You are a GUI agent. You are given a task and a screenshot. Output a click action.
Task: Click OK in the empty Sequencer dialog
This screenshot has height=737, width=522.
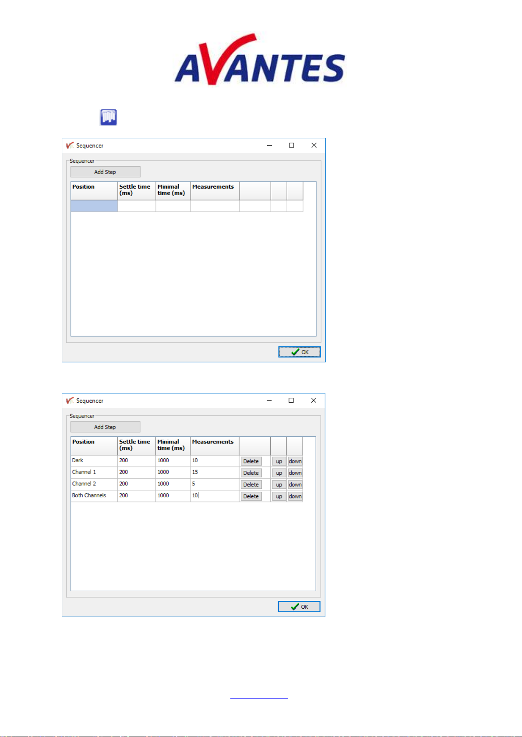(300, 352)
